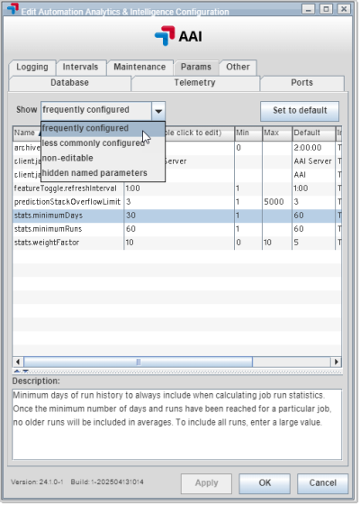Viewport: 360px width, 505px height.
Task: Click the 'AAI Server' default cell
Action: pos(313,161)
